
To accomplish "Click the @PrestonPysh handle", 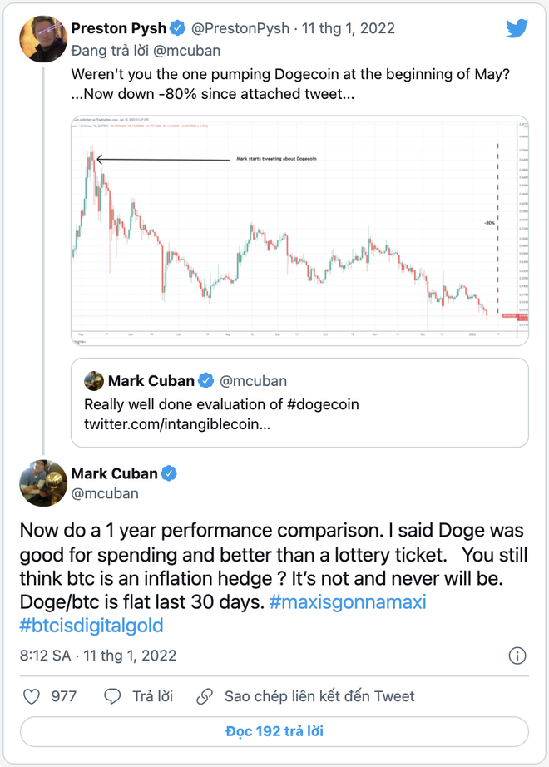I will (x=240, y=28).
